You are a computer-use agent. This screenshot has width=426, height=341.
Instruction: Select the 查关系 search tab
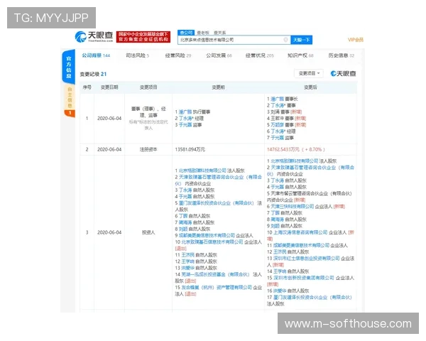220,33
